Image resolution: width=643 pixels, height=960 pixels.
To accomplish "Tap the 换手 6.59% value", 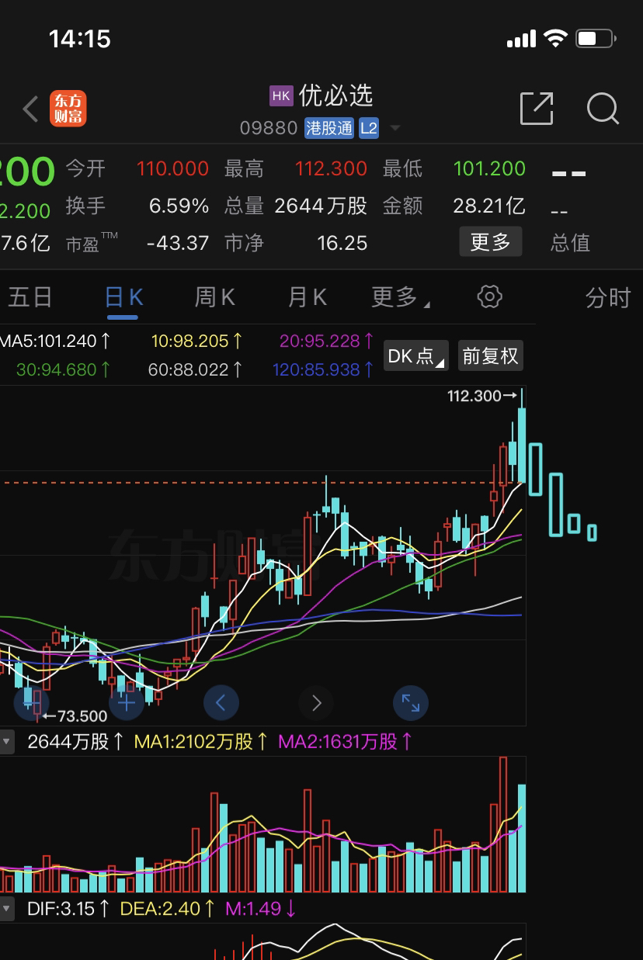I will point(179,206).
